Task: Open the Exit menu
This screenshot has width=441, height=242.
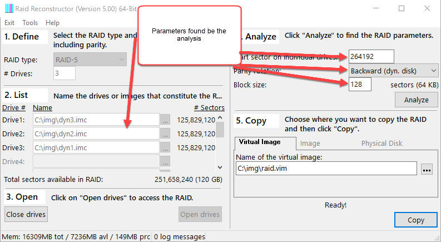Action: 9,23
